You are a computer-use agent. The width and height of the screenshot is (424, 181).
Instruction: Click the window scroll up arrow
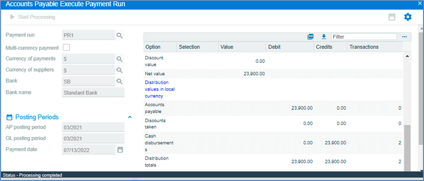point(421,28)
